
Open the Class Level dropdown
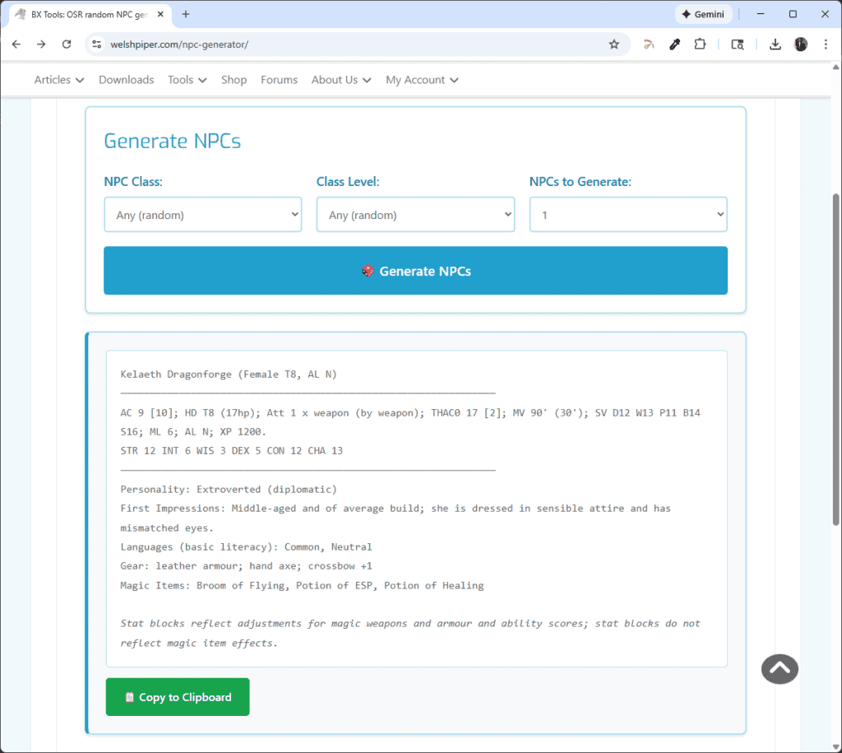click(415, 215)
